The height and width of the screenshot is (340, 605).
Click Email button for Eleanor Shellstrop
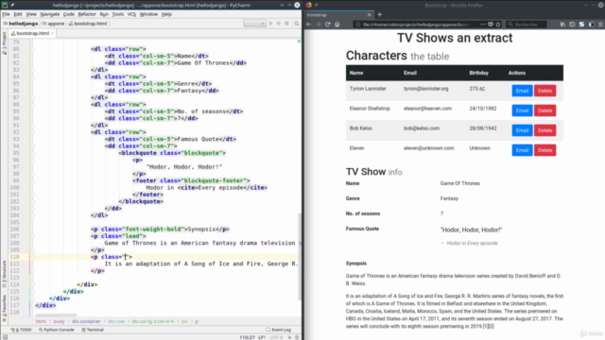point(522,110)
